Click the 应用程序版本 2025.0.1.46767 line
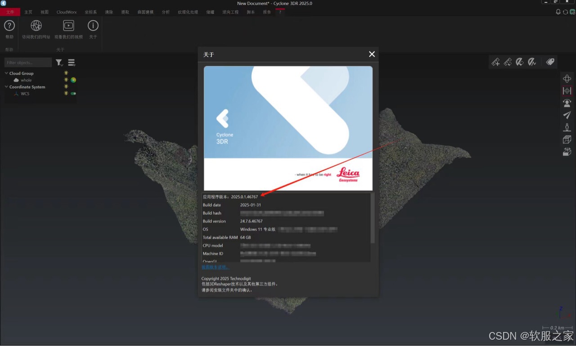Image resolution: width=576 pixels, height=346 pixels. click(230, 197)
